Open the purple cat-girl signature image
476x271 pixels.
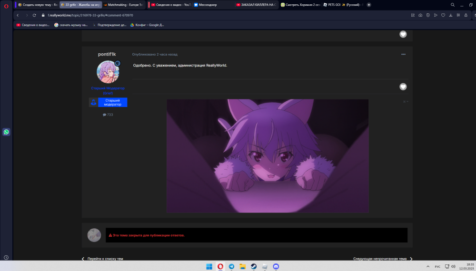point(268,156)
